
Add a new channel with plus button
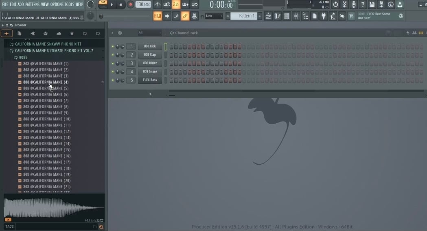pos(150,94)
